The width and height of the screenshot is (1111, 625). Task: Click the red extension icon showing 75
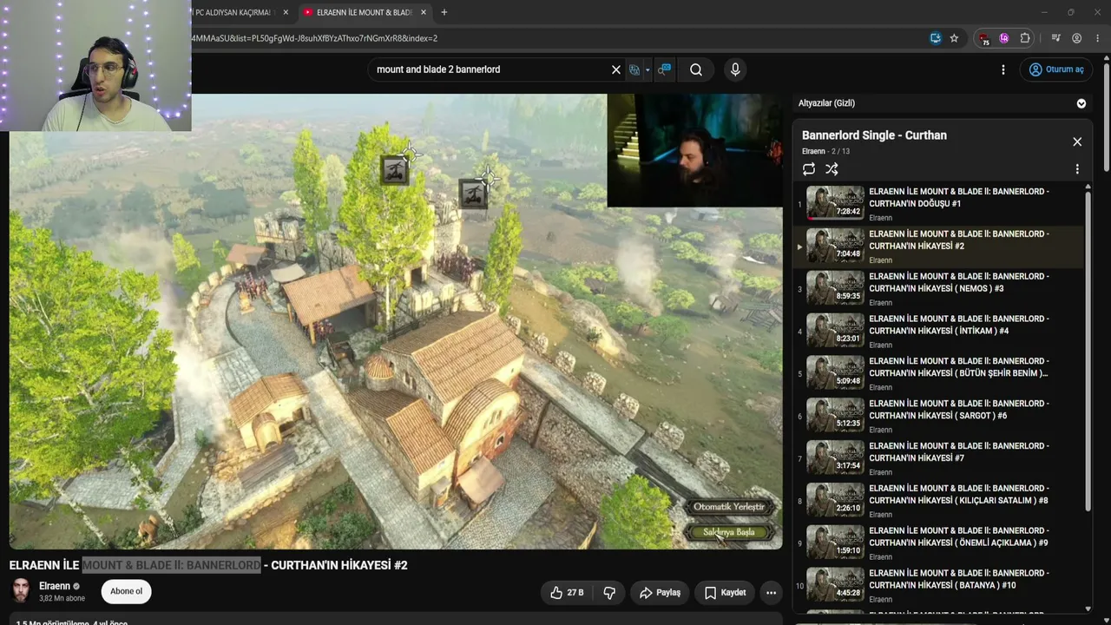(x=983, y=39)
